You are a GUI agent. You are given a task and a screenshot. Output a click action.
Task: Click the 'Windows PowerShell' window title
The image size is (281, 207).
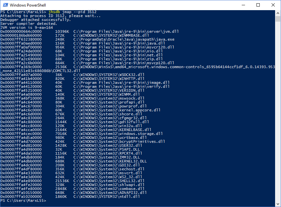pyautogui.click(x=28, y=5)
